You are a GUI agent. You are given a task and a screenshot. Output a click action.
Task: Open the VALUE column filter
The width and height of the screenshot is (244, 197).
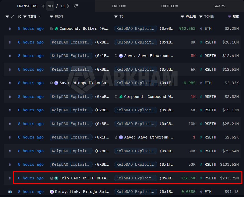(x=182, y=17)
